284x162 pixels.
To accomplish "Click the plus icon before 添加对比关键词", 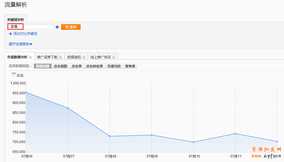I will [11, 34].
